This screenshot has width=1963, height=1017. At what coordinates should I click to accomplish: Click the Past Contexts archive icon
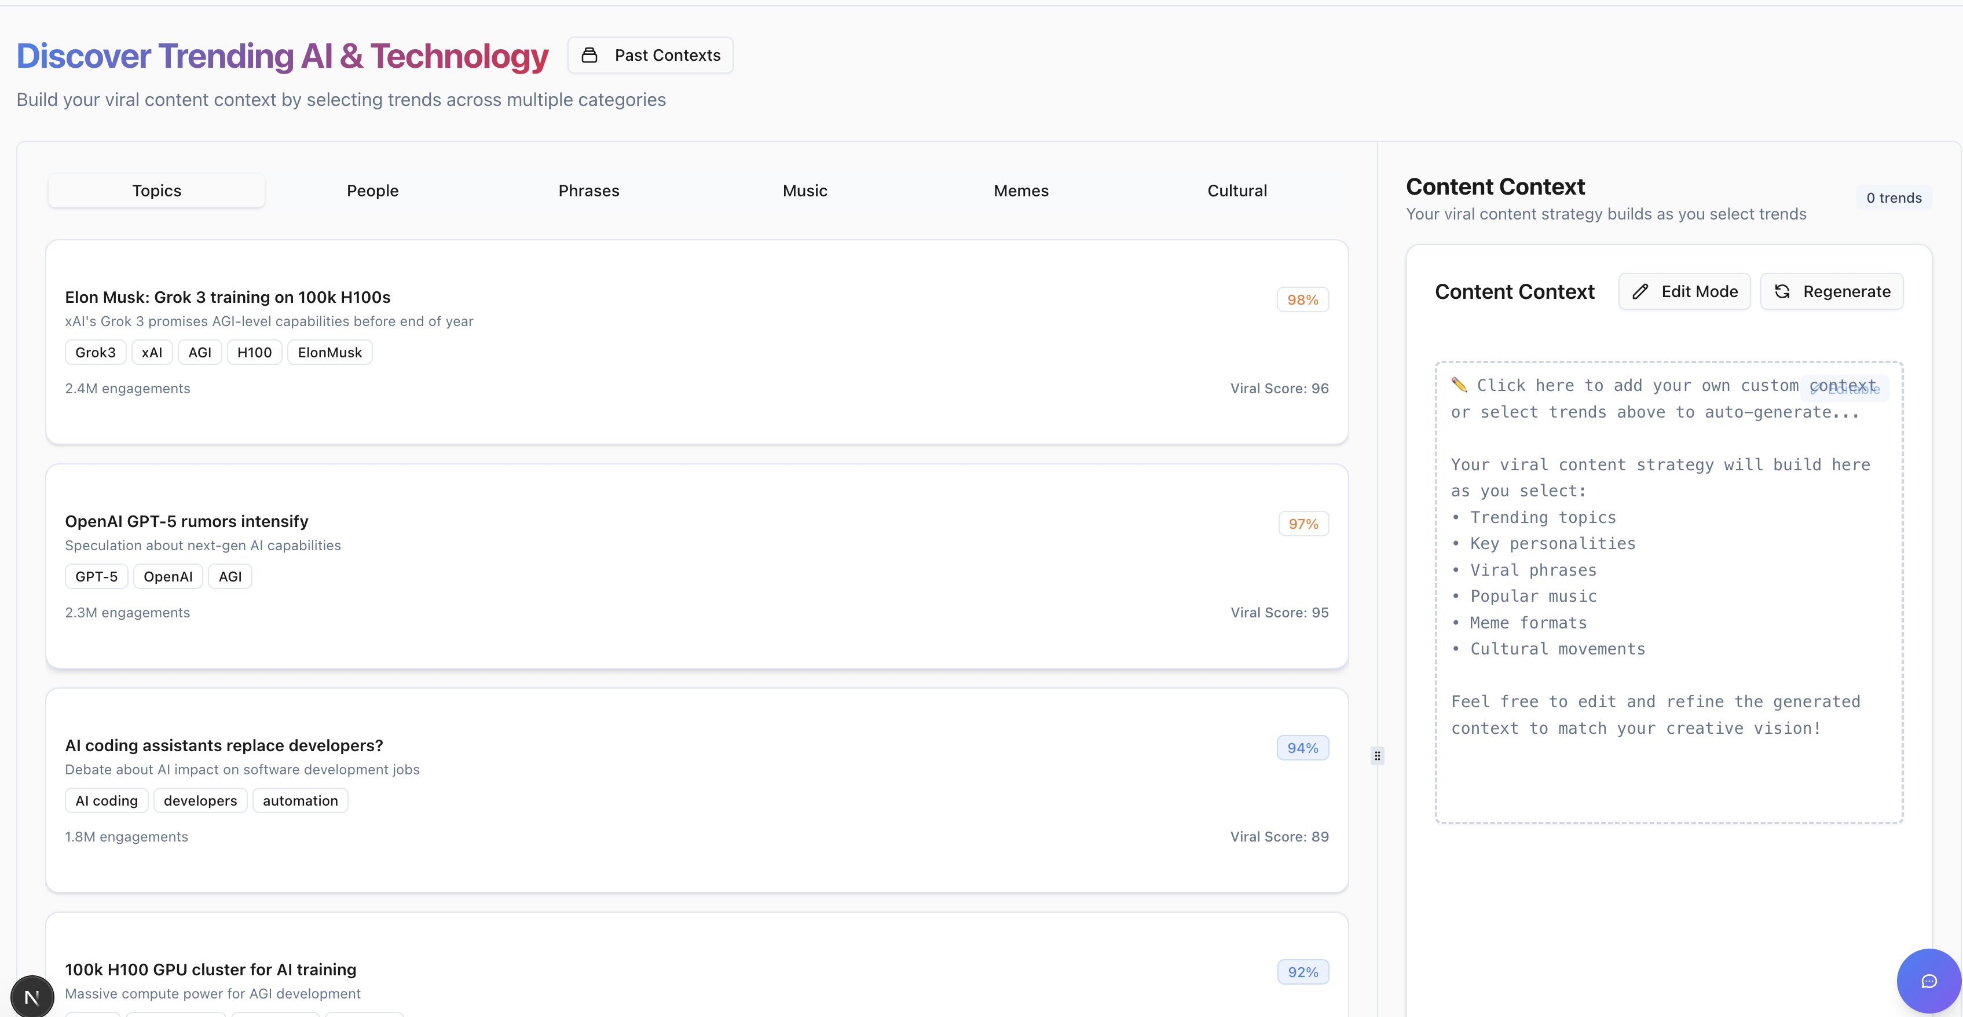pos(589,55)
